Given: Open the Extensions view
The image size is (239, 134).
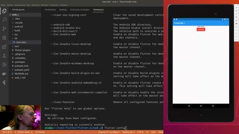Looking at the screenshot, I should (x=4, y=47).
